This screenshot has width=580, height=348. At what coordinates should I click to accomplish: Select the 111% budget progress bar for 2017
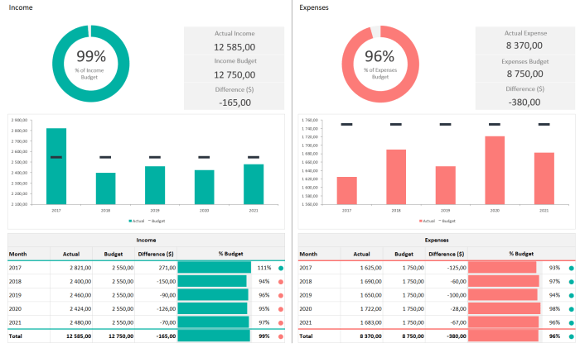(x=214, y=268)
